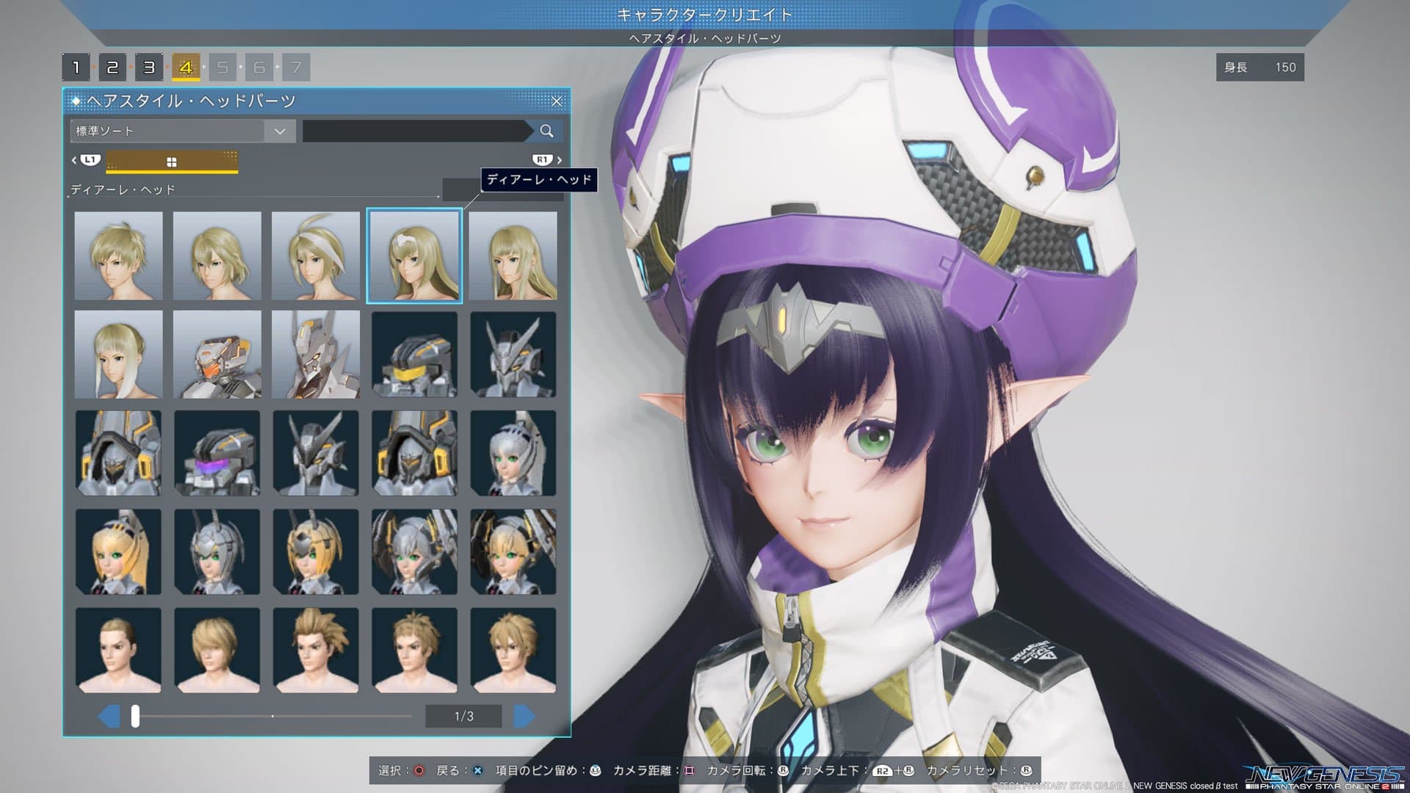Select the grid all-items category tab
The height and width of the screenshot is (793, 1410).
(x=172, y=162)
